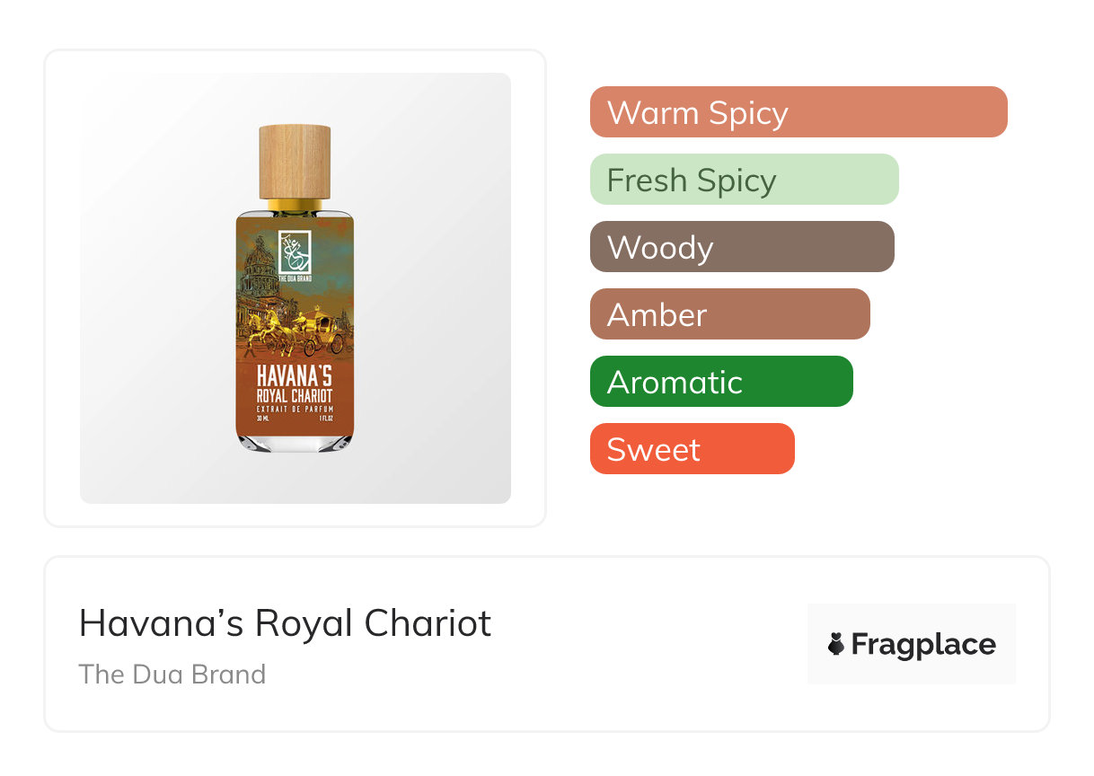This screenshot has height=776, width=1094.
Task: Click the Fragplace perfume bottle logo icon
Action: coord(836,644)
